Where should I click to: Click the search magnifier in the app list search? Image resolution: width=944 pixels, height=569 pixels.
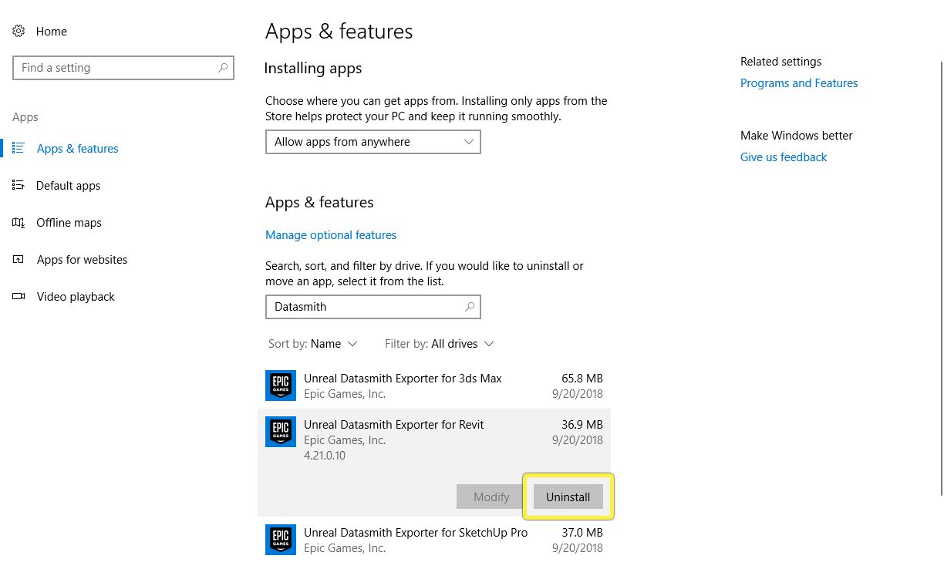pos(470,307)
